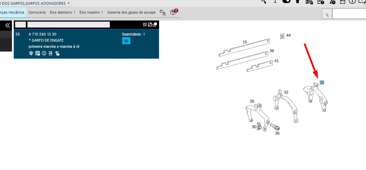Open the tag and paint bucket icon beside the tabs
Image resolution: width=366 pixels, height=170 pixels.
click(x=163, y=13)
